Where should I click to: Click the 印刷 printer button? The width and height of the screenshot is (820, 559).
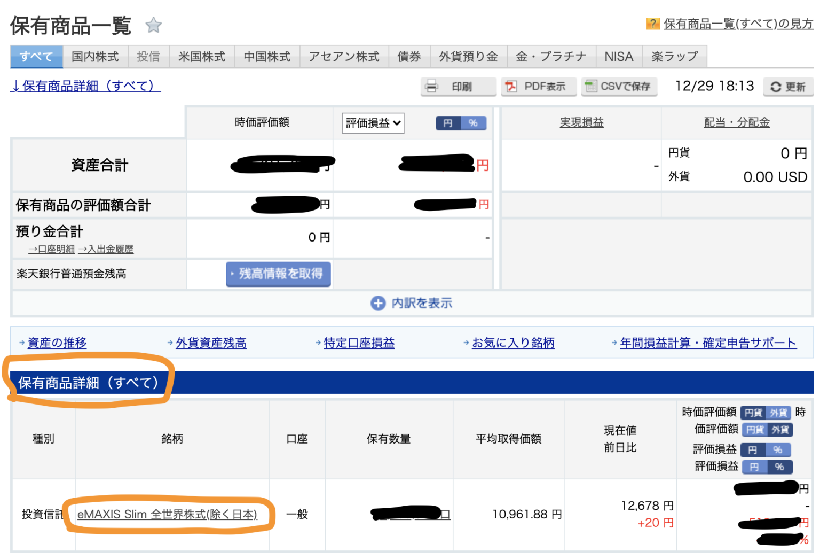(x=458, y=87)
